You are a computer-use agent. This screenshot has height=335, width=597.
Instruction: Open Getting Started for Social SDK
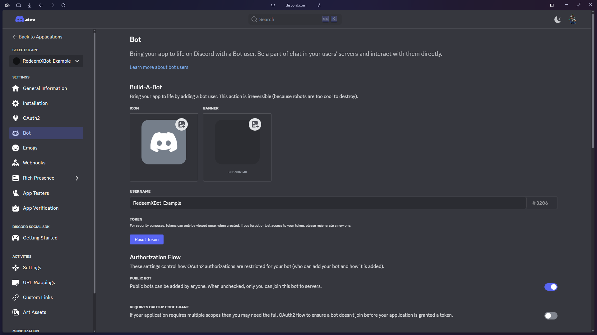click(46, 238)
